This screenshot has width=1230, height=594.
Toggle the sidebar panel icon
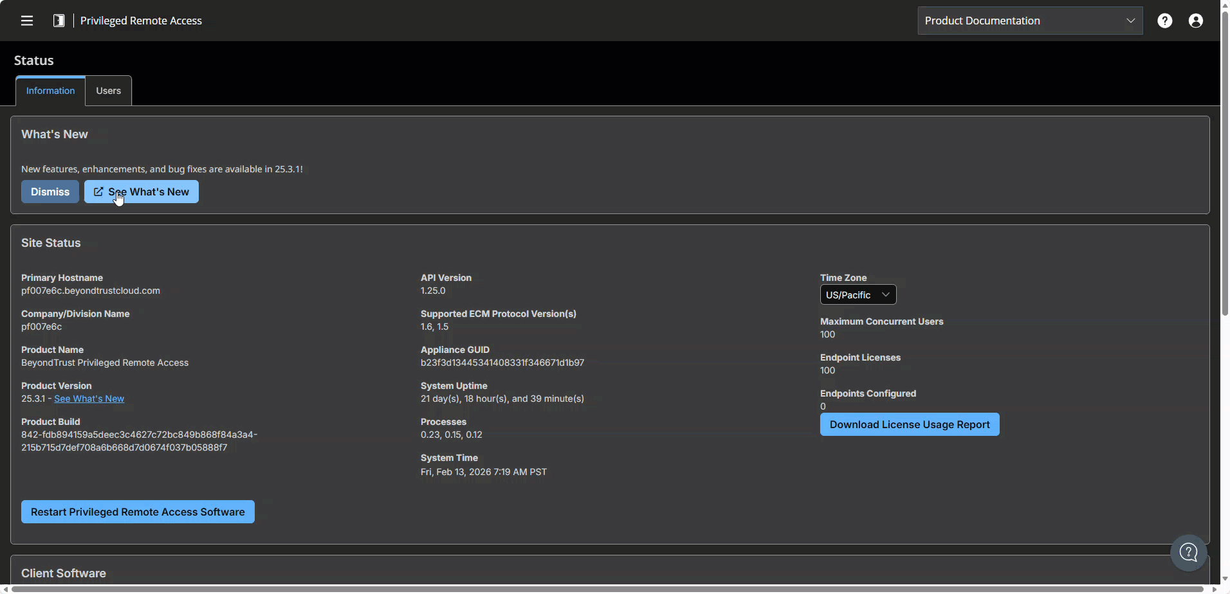(x=59, y=21)
